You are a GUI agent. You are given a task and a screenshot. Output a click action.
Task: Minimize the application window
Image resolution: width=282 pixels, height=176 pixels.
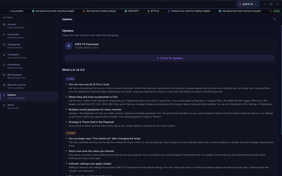(265, 4)
